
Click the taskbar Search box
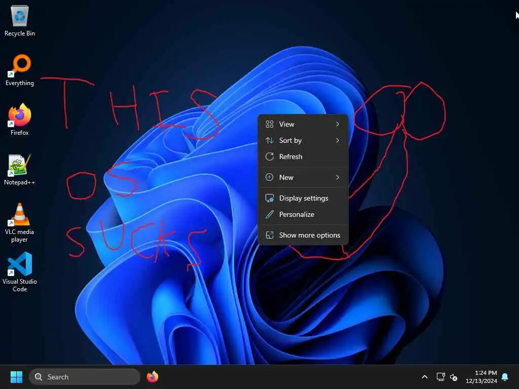click(x=85, y=377)
